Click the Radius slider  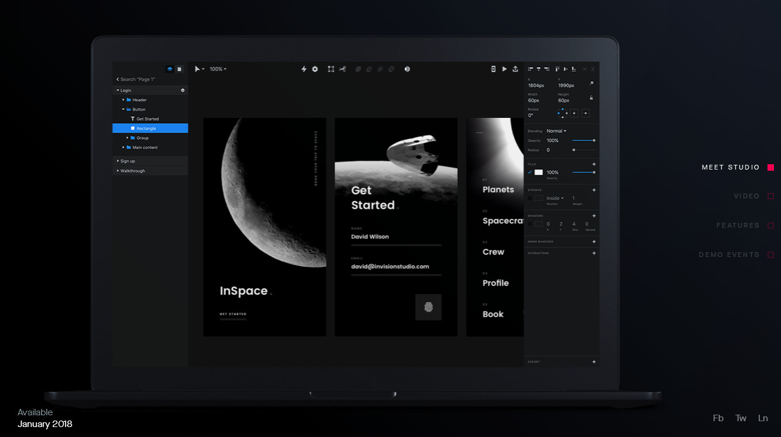(584, 150)
